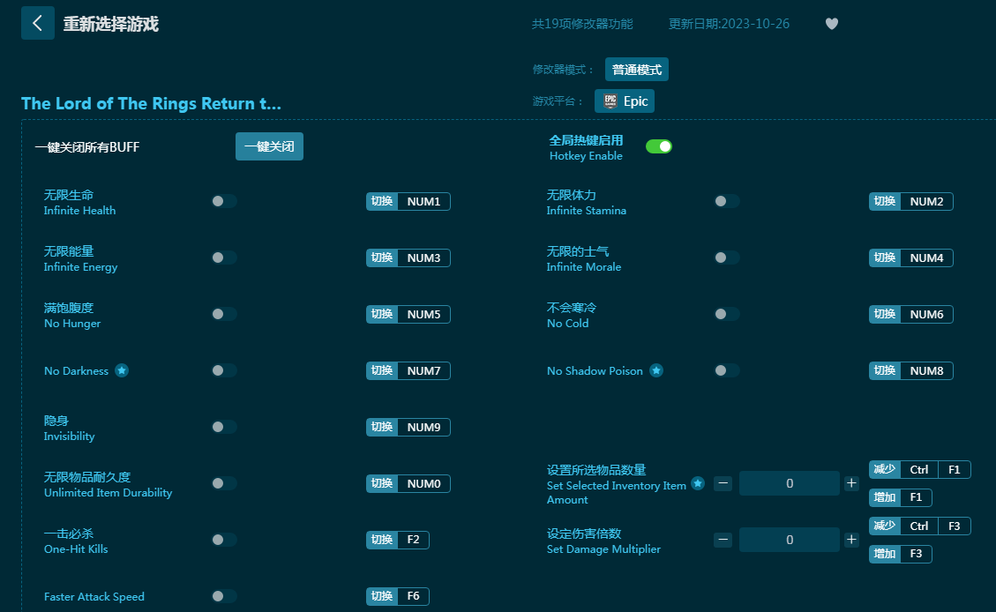Click the NUM9 hotkey for Invisibility
The image size is (996, 612).
[x=408, y=428]
